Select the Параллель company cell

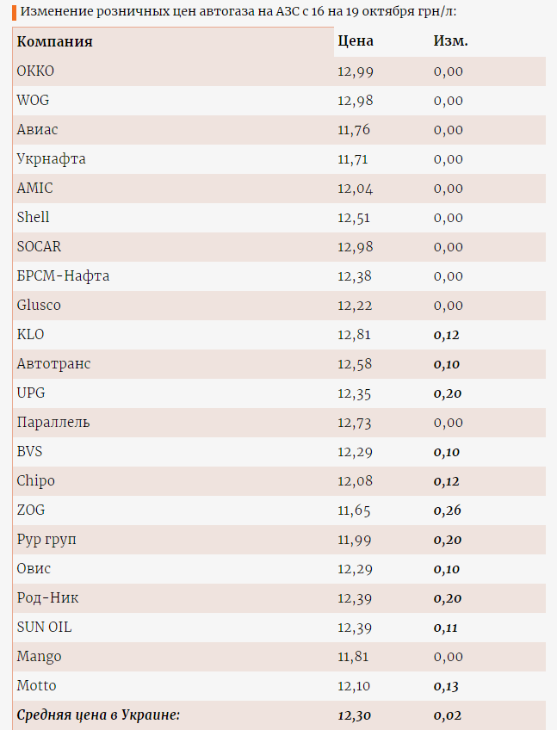53,423
